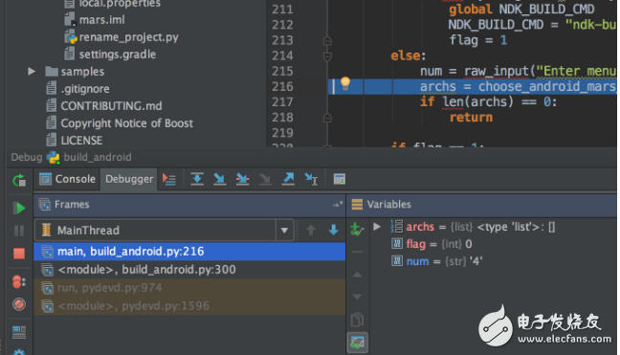Image resolution: width=620 pixels, height=355 pixels.
Task: Select the num variable row
Action: click(x=436, y=261)
